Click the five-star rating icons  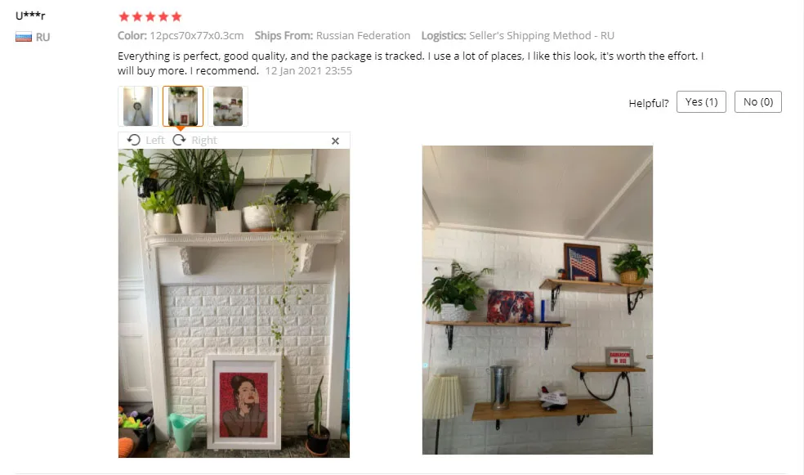[150, 16]
